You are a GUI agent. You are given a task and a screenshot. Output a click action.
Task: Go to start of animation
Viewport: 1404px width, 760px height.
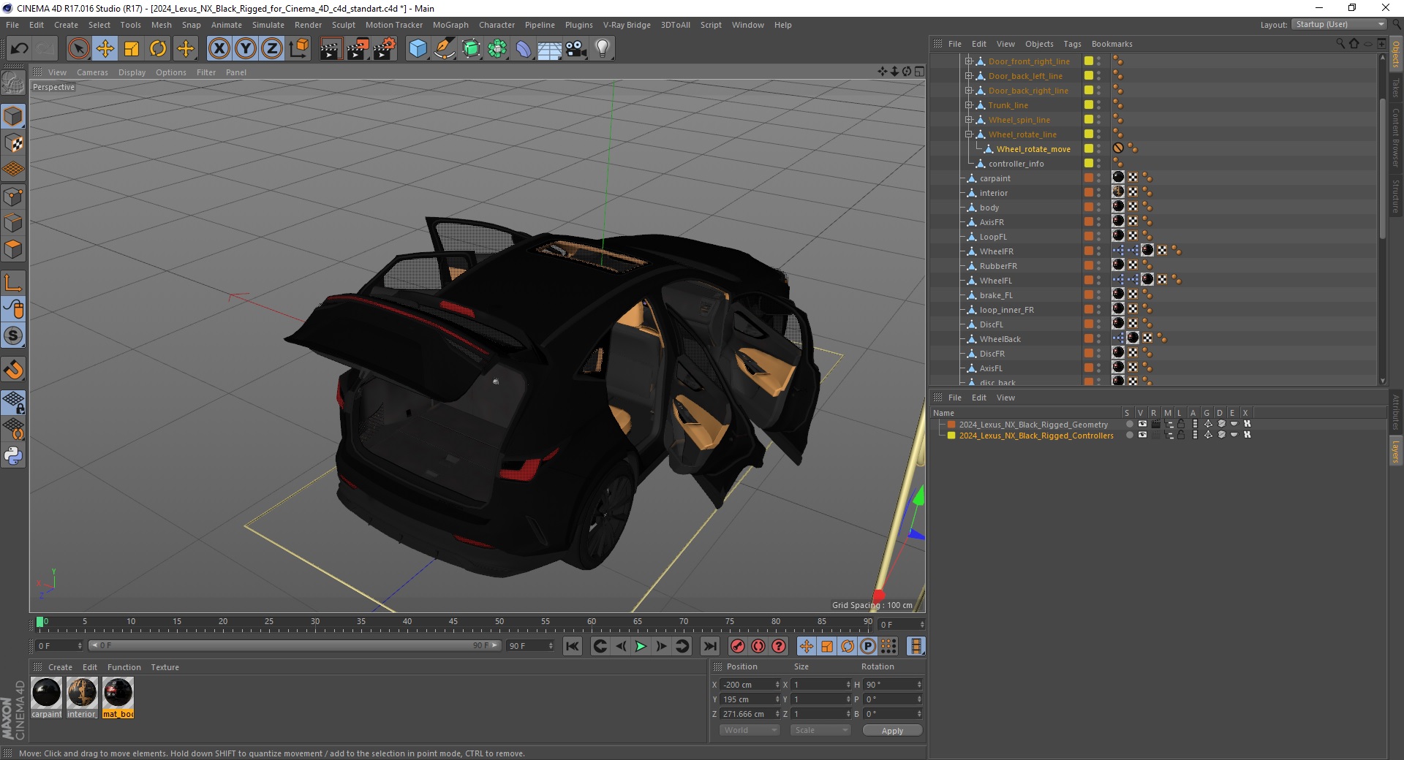573,646
